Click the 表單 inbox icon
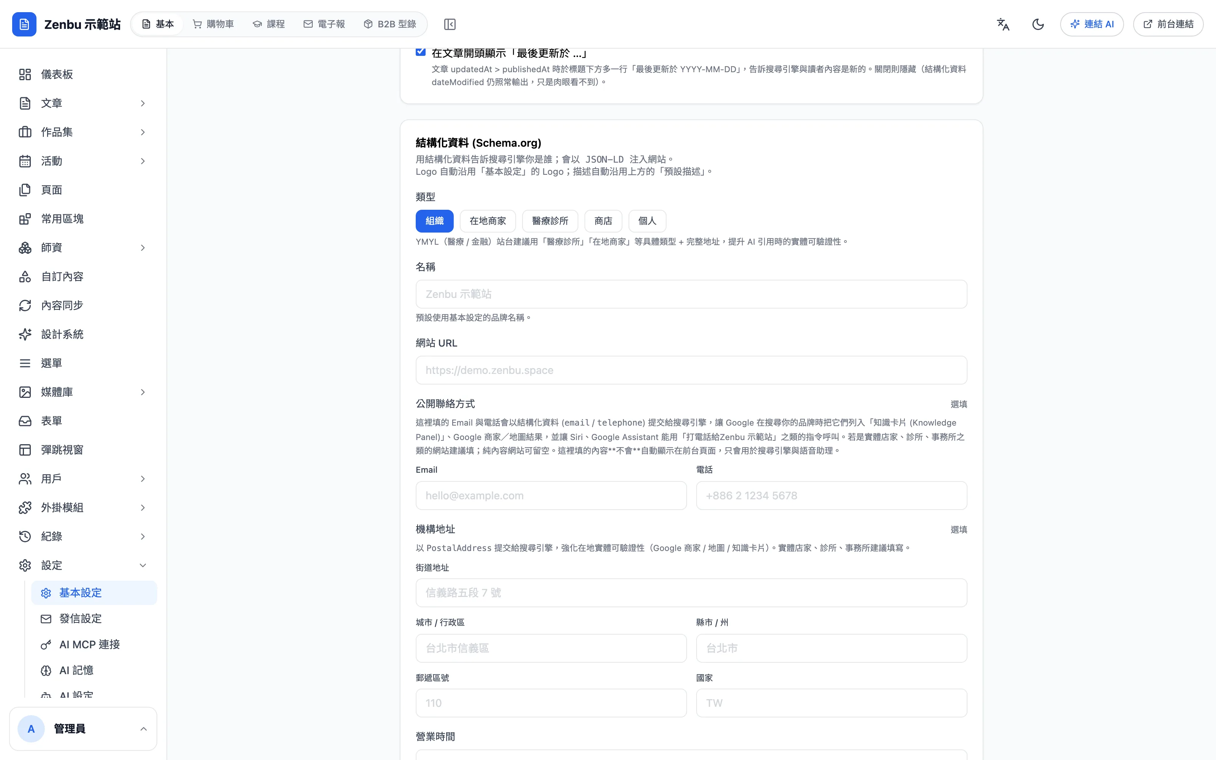The image size is (1216, 760). tap(25, 421)
